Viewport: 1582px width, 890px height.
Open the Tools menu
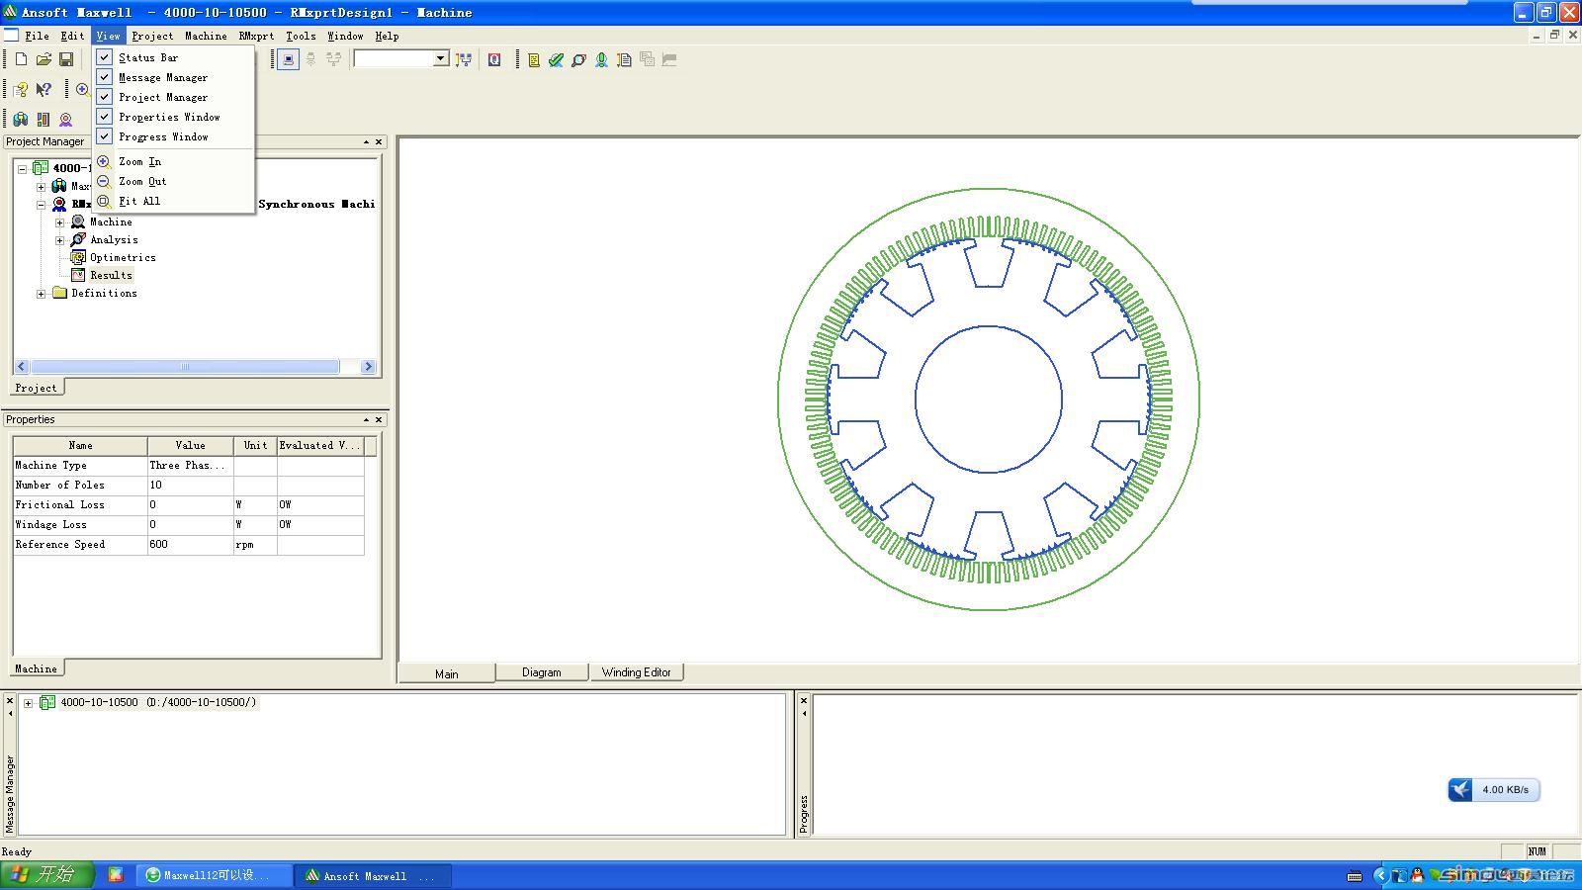point(301,36)
